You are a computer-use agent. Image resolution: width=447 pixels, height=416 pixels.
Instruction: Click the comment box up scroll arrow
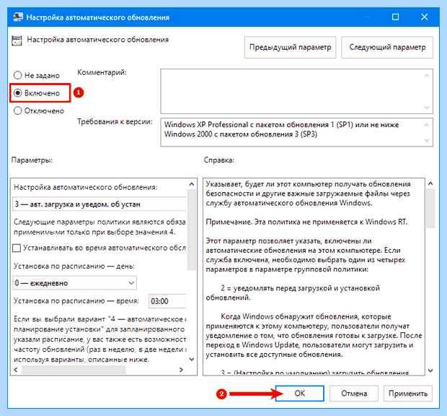tap(427, 76)
